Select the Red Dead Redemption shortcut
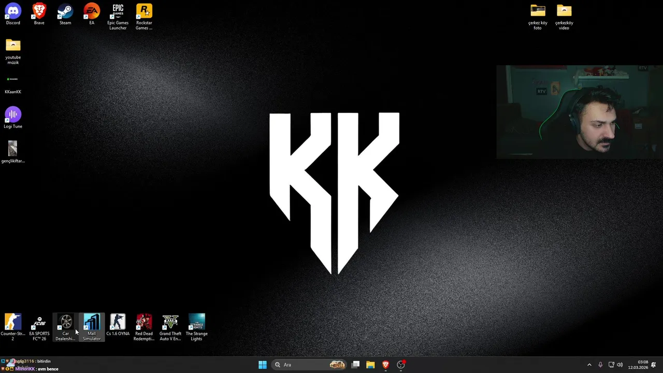The image size is (663, 373). 144,327
